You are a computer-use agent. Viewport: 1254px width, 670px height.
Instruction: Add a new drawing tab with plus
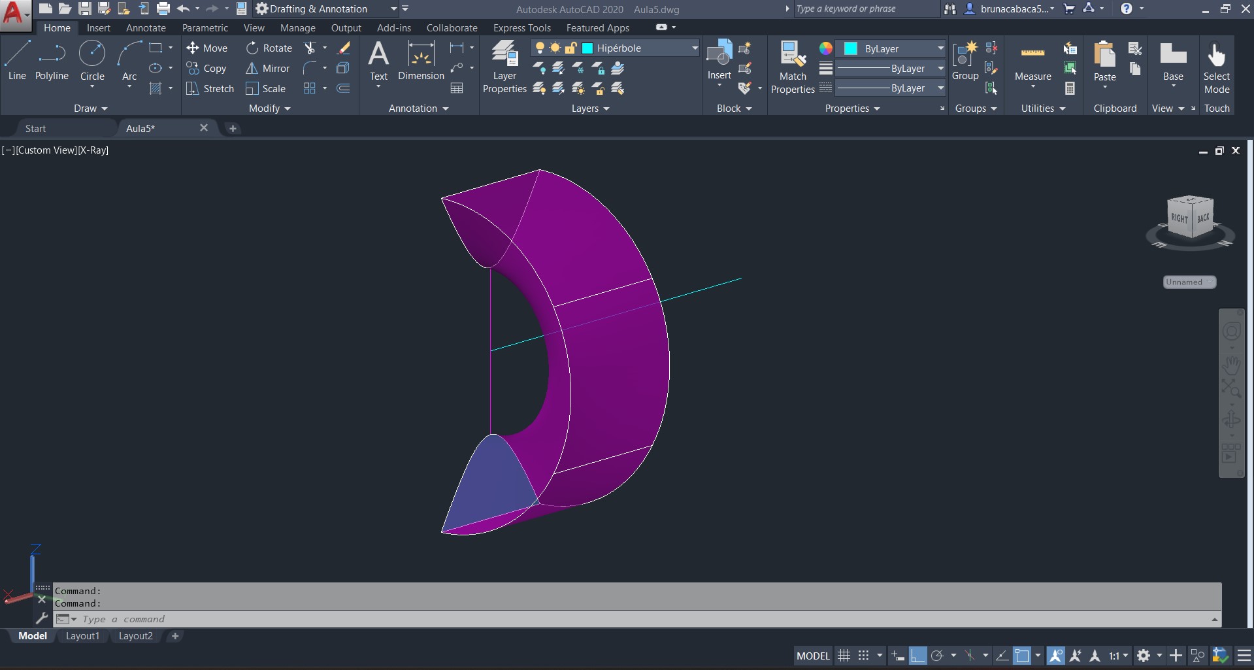click(232, 128)
